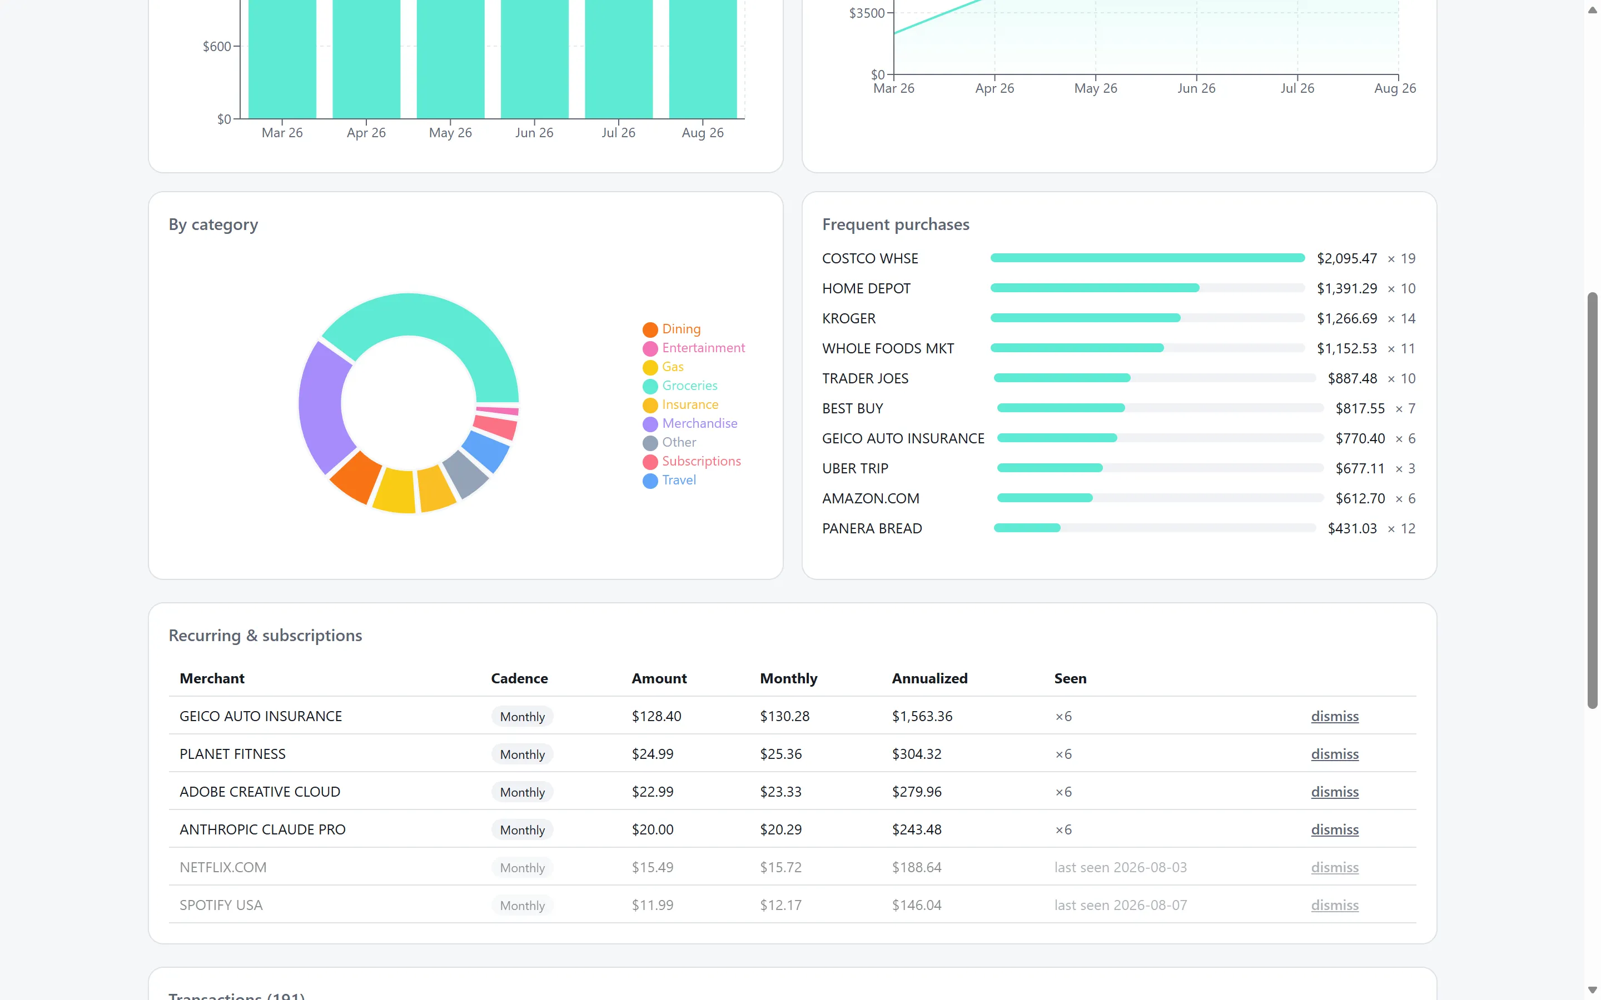This screenshot has height=1000, width=1601.
Task: Select BEST BUY merchant name
Action: coord(853,409)
